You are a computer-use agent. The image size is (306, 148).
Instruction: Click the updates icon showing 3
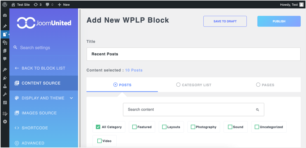click(38, 4)
